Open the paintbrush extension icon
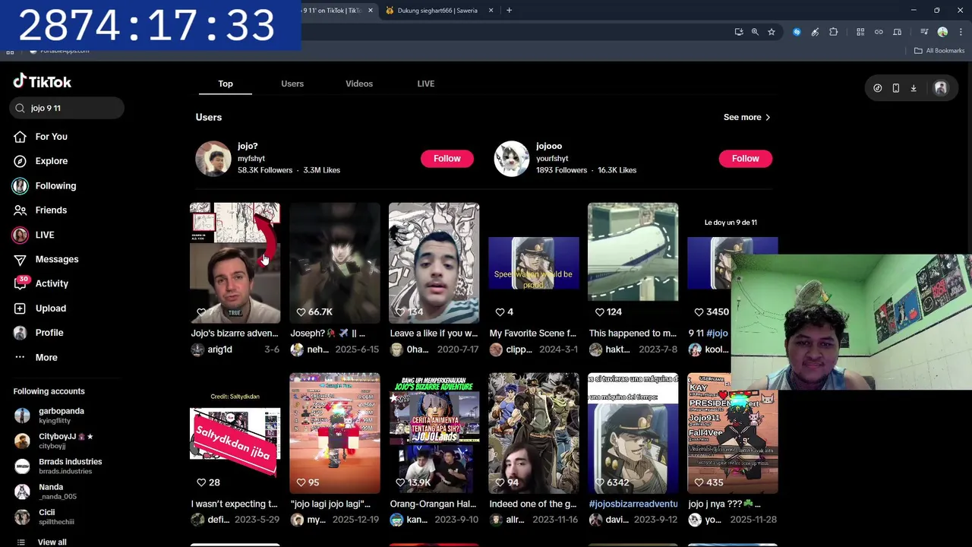 (815, 32)
